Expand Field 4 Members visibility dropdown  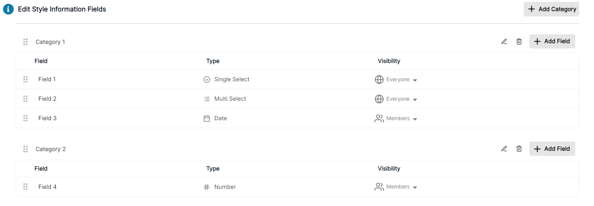(x=396, y=187)
